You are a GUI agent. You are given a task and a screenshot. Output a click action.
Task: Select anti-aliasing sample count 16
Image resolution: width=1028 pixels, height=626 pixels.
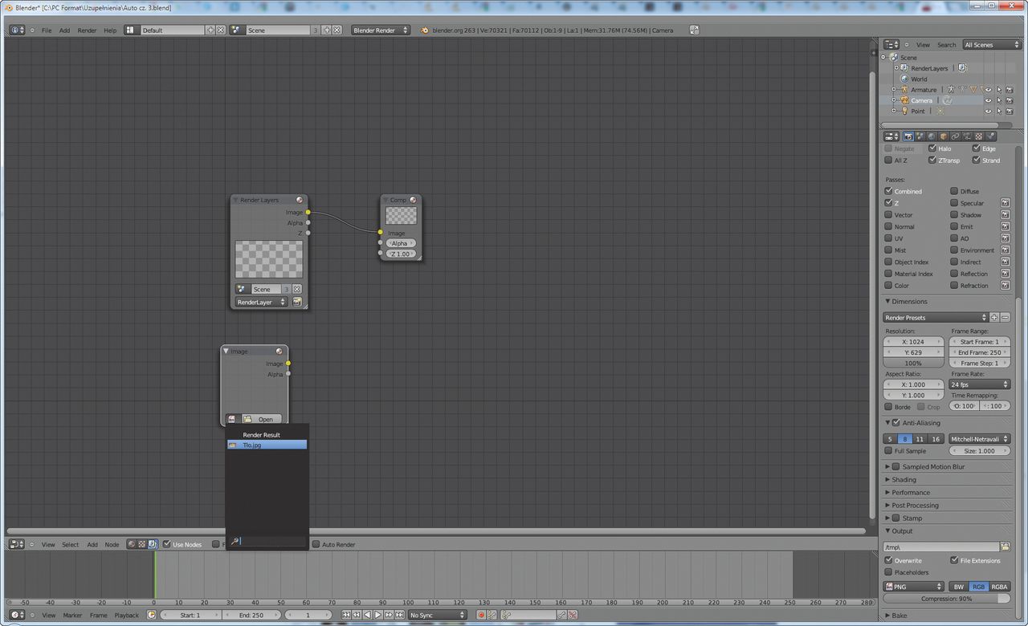pyautogui.click(x=936, y=439)
